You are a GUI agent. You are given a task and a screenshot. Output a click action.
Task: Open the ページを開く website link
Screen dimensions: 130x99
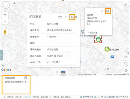click(53, 62)
